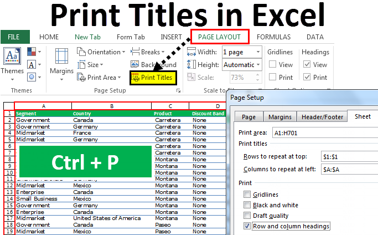
Task: Click the Background picture icon
Action: click(x=134, y=64)
